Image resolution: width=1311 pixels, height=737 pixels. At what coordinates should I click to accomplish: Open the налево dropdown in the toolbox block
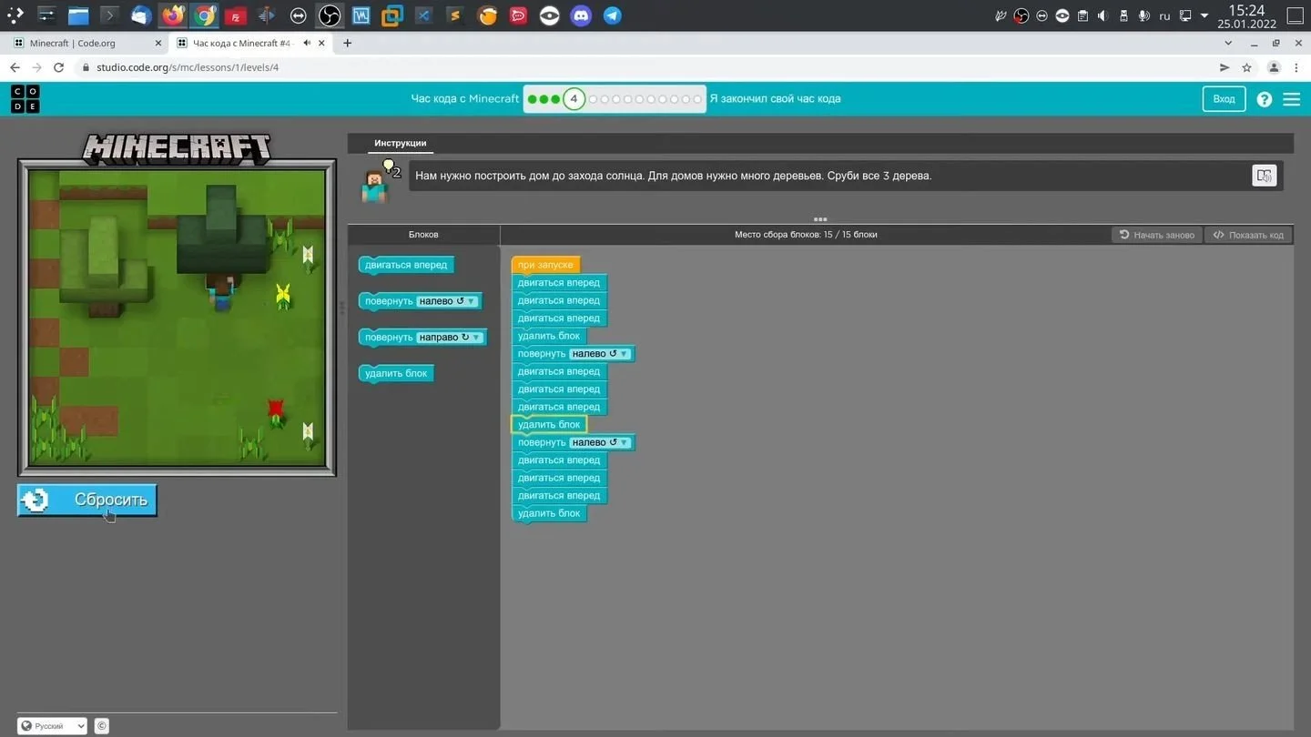pos(448,301)
